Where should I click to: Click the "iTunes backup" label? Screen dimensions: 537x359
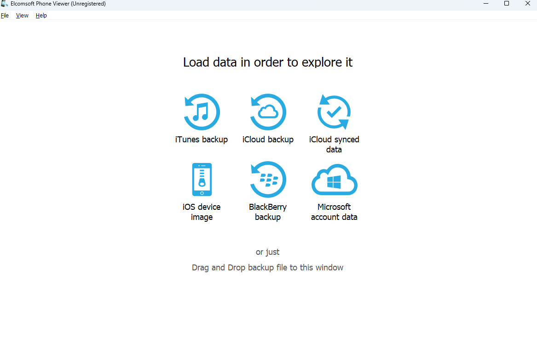[202, 140]
